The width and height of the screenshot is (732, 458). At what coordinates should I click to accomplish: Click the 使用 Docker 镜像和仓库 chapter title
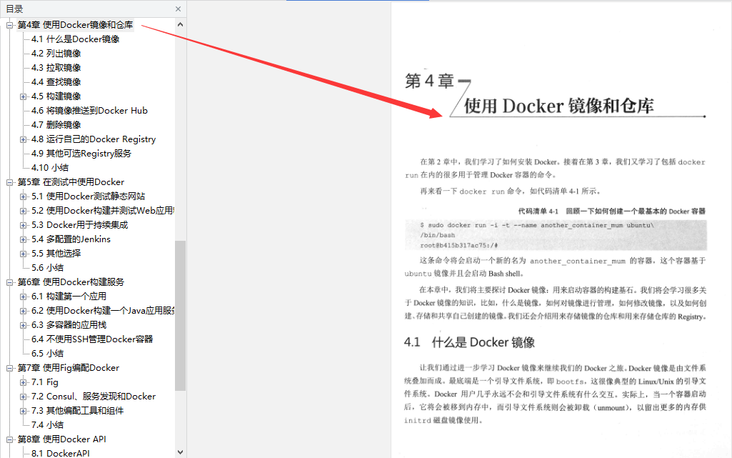point(558,106)
